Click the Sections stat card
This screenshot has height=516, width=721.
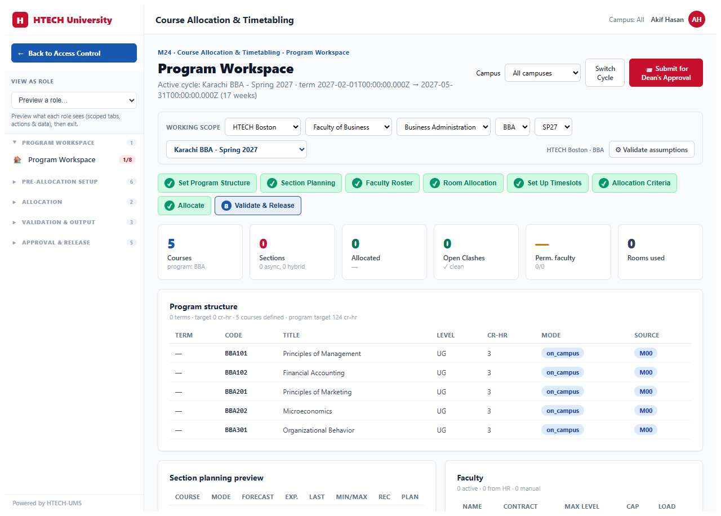[x=292, y=252]
